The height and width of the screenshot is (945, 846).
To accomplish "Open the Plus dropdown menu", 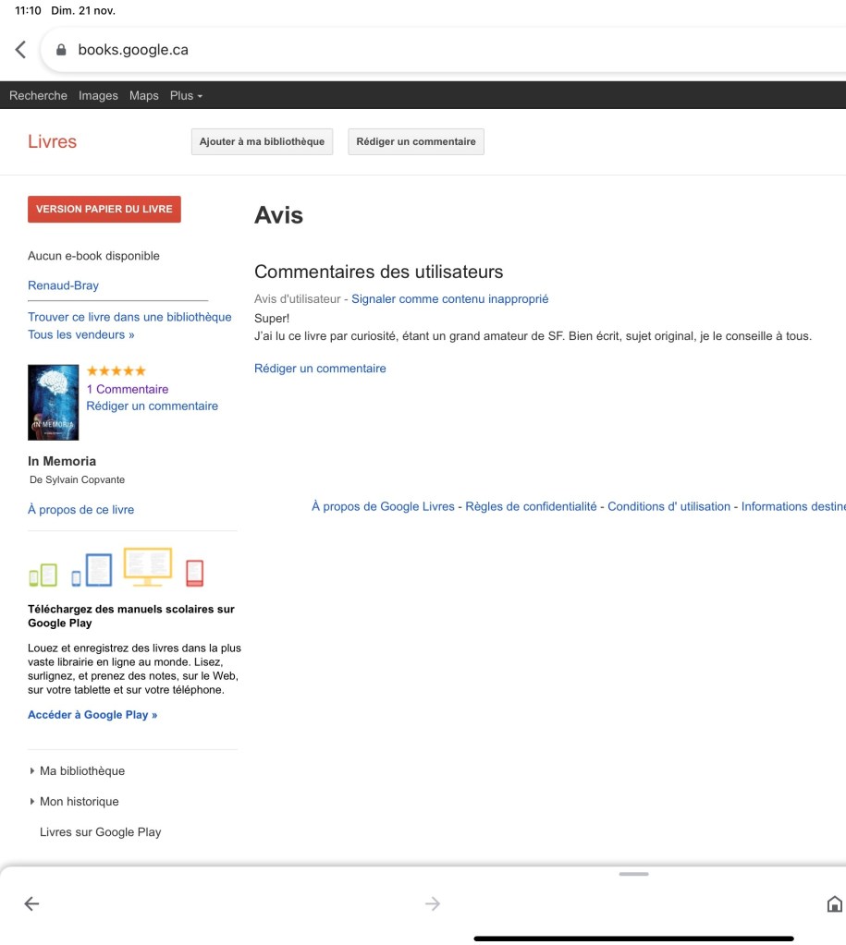I will pyautogui.click(x=186, y=95).
